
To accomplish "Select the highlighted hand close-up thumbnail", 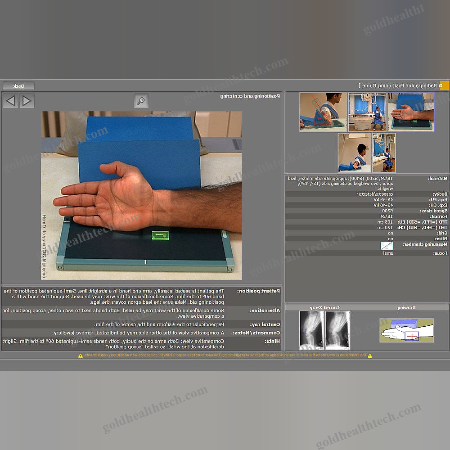I will click(411, 112).
